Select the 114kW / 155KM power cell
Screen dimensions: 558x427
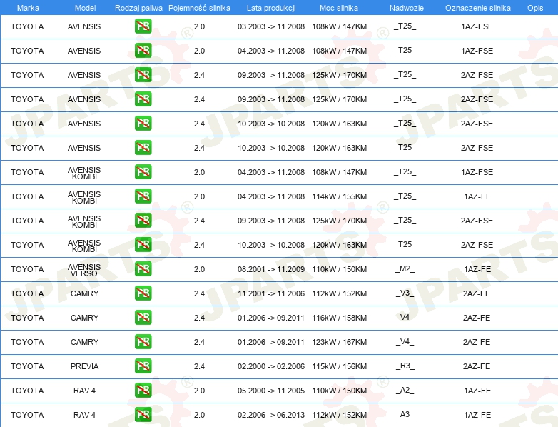[339, 196]
